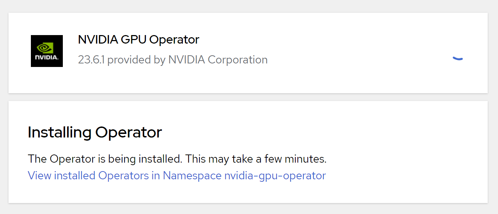
Task: Click the version number "23.6.1"
Action: point(91,60)
